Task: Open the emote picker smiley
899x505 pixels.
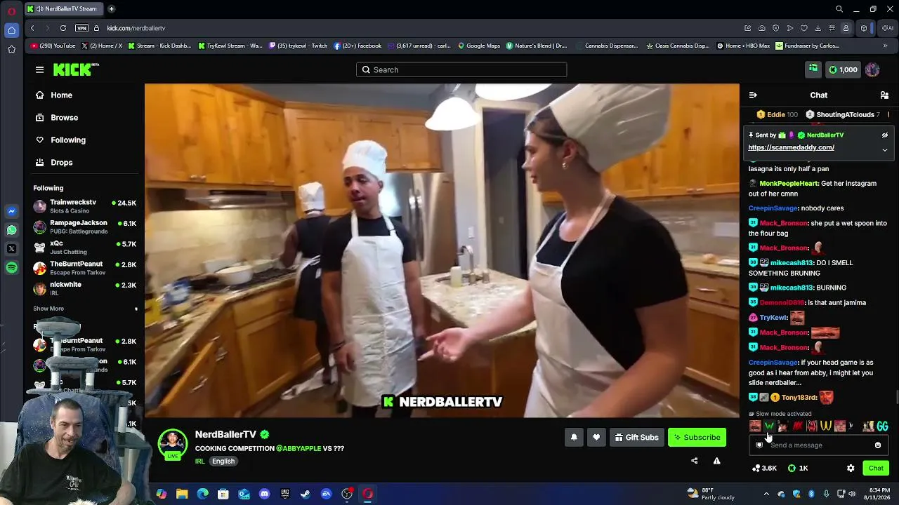Action: [878, 445]
